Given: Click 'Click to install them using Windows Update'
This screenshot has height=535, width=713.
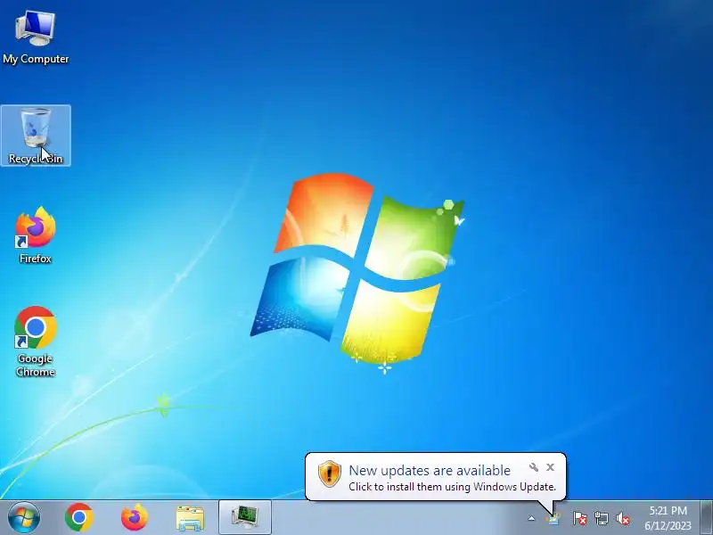Looking at the screenshot, I should click(x=452, y=486).
